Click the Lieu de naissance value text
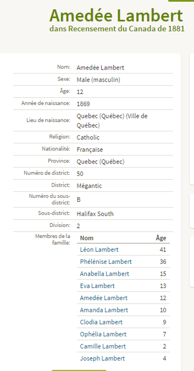Image resolution: width=194 pixels, height=371 pixels. click(112, 121)
